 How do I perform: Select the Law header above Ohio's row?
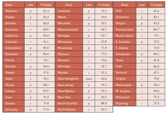pos(142,5)
